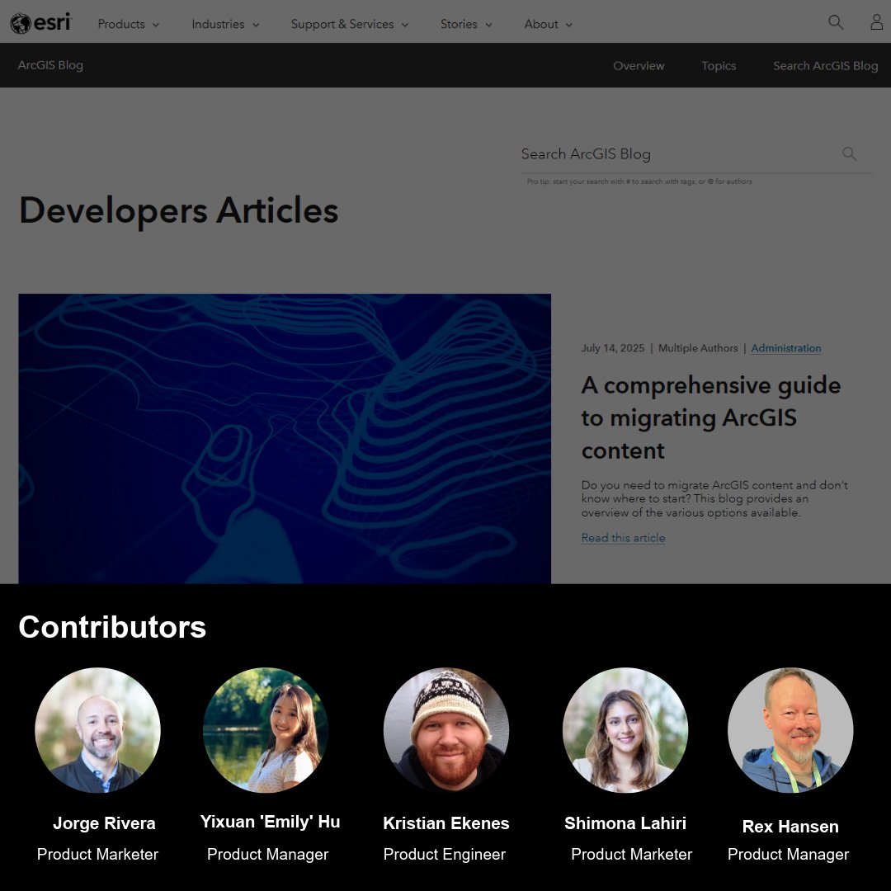Select the name Yixuan 'Emily' Hu

click(x=270, y=822)
